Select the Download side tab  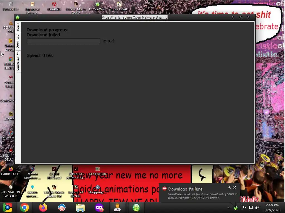[x=18, y=42]
